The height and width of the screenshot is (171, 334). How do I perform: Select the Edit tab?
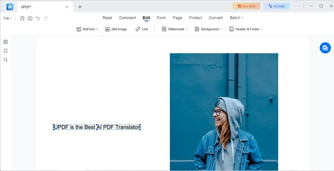(146, 18)
